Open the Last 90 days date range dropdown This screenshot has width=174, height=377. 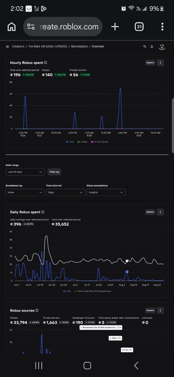click(x=25, y=172)
